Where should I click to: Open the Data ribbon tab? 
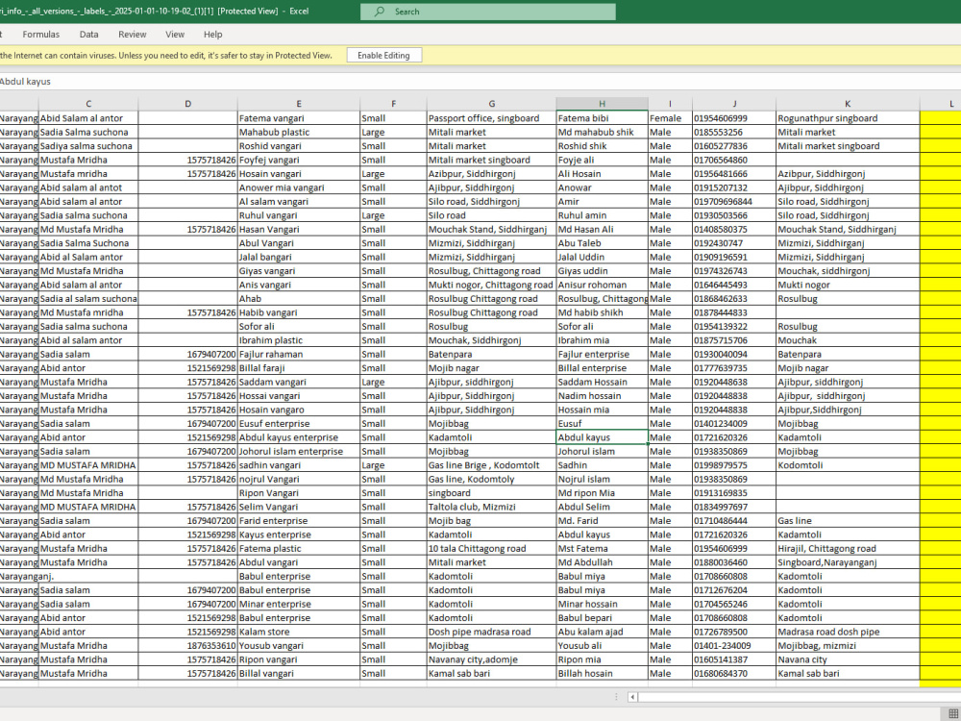(x=88, y=35)
